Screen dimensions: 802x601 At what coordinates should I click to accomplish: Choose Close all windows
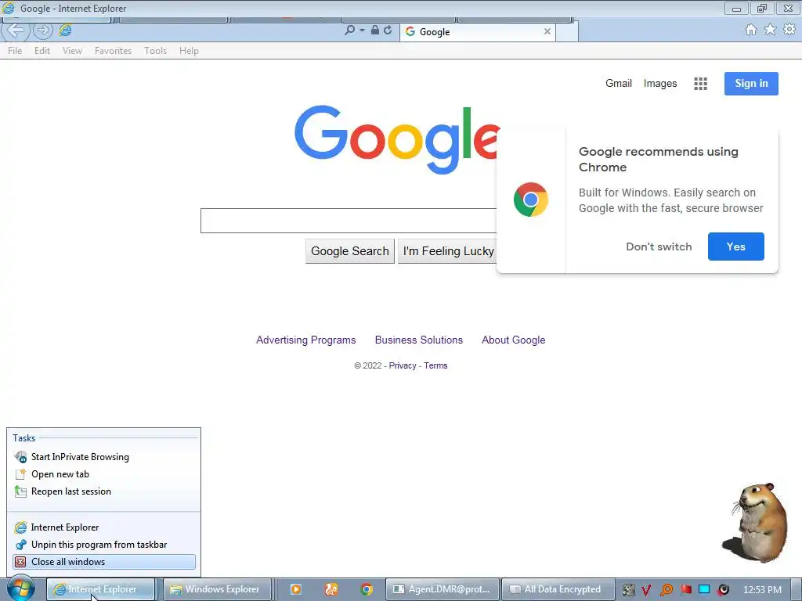point(104,562)
